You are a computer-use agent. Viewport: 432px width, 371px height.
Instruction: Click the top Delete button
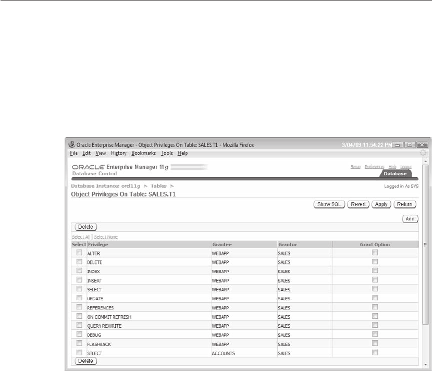(85, 227)
